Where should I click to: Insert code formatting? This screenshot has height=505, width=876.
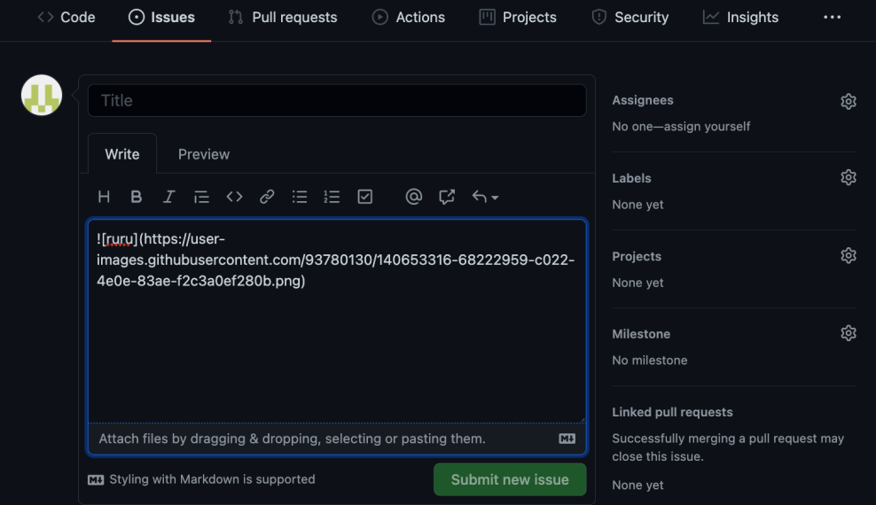(234, 197)
